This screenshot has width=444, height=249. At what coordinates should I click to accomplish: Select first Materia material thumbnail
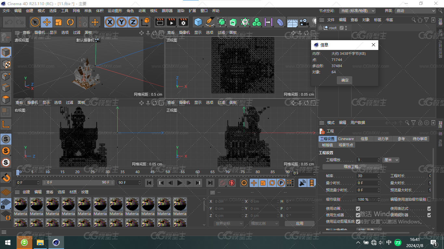[20, 206]
